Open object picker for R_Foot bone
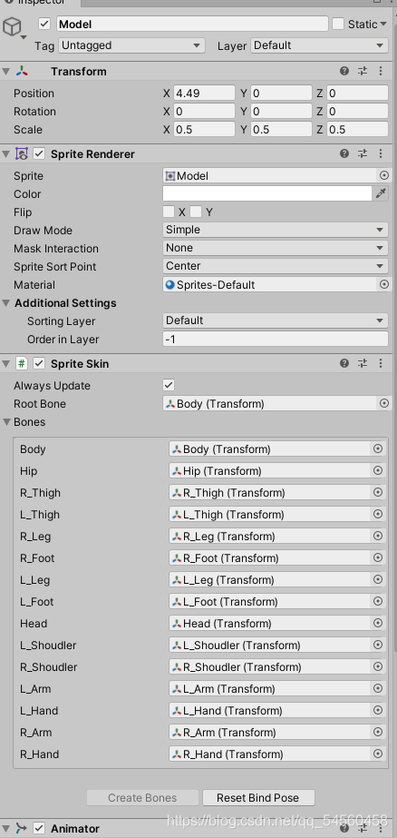The image size is (397, 838). (378, 557)
